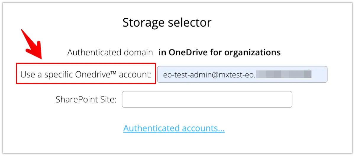Open the Authenticated accounts link
Viewport: 355px width, 156px height.
[x=174, y=128]
